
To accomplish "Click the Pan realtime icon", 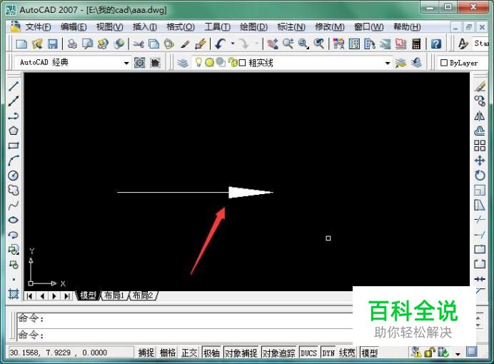I will point(273,44).
